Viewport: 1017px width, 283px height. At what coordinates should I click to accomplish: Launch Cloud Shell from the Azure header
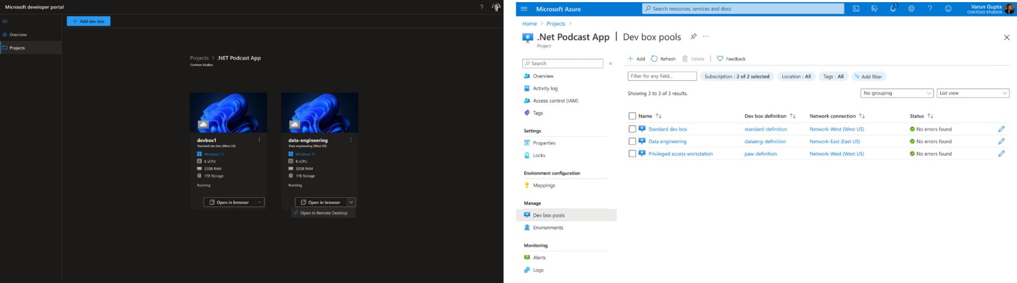click(856, 9)
